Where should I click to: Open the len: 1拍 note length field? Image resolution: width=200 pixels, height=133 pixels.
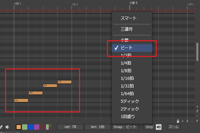pyautogui.click(x=98, y=127)
